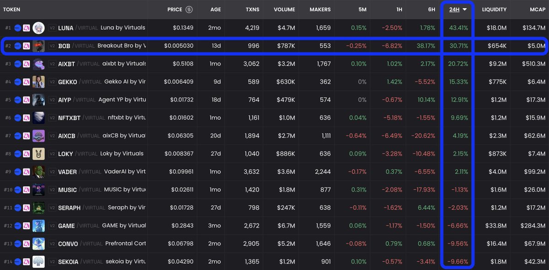The height and width of the screenshot is (270, 549).
Task: Click the Uniswap icon on the GEKKO row
Action: point(27,81)
